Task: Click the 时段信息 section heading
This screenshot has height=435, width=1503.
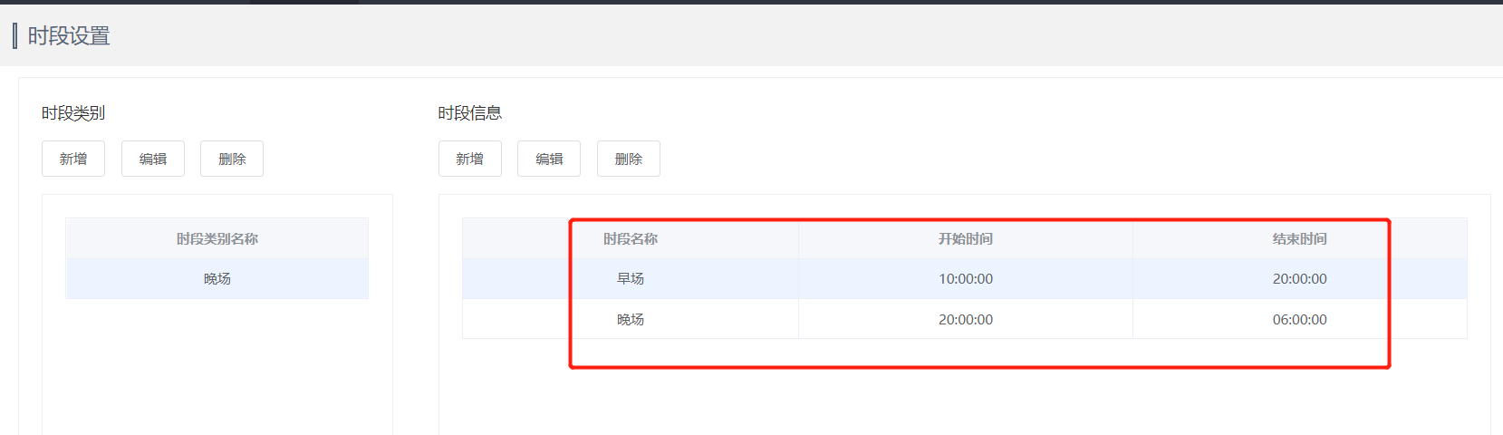Action: [x=470, y=113]
